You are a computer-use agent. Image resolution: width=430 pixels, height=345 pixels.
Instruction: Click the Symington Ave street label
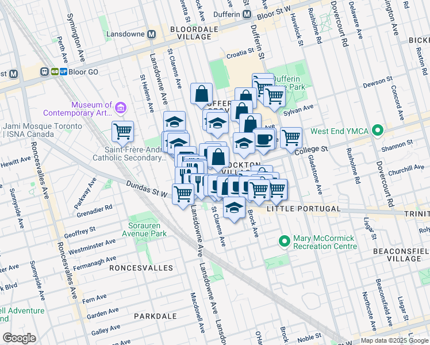(x=76, y=37)
